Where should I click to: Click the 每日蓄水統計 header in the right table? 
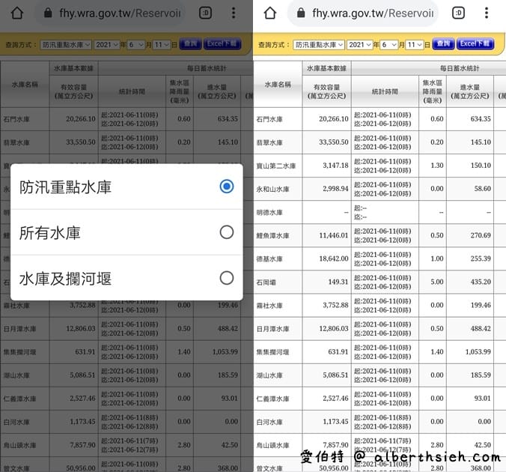coord(460,68)
